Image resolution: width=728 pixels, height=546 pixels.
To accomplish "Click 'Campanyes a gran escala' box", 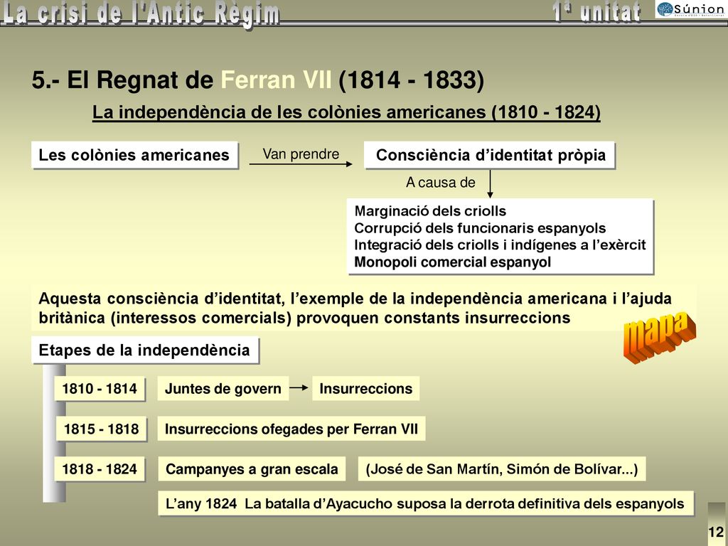I will coord(252,469).
